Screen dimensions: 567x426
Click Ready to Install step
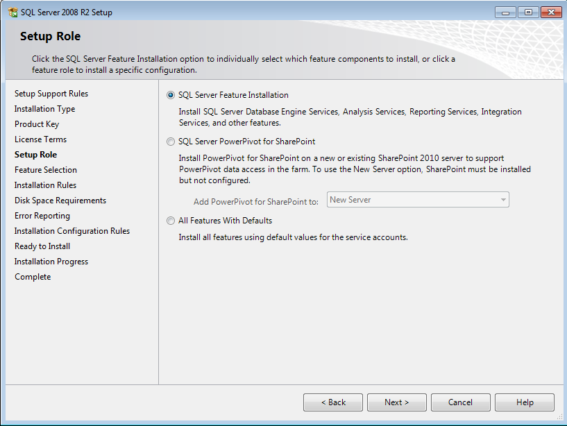42,246
